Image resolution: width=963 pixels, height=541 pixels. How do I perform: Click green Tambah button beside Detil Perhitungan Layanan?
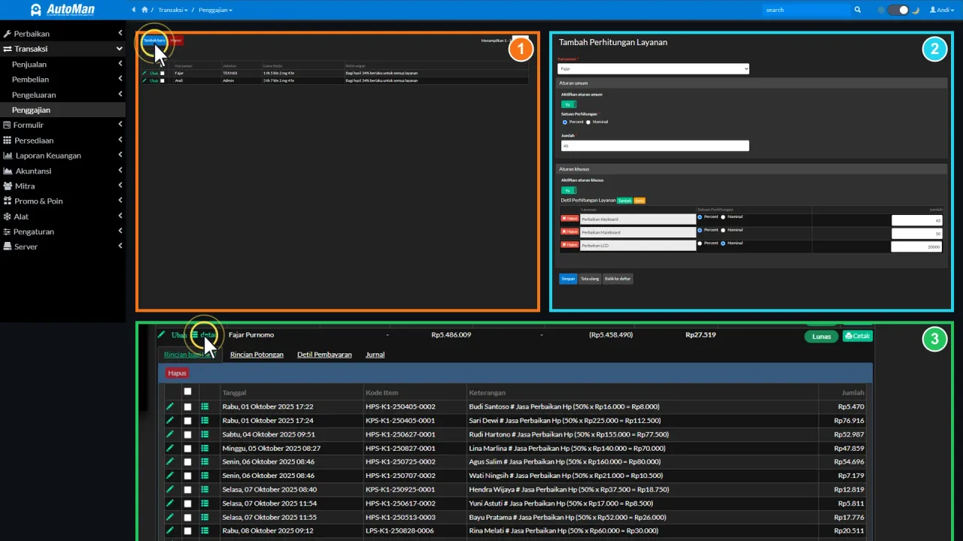click(x=624, y=201)
